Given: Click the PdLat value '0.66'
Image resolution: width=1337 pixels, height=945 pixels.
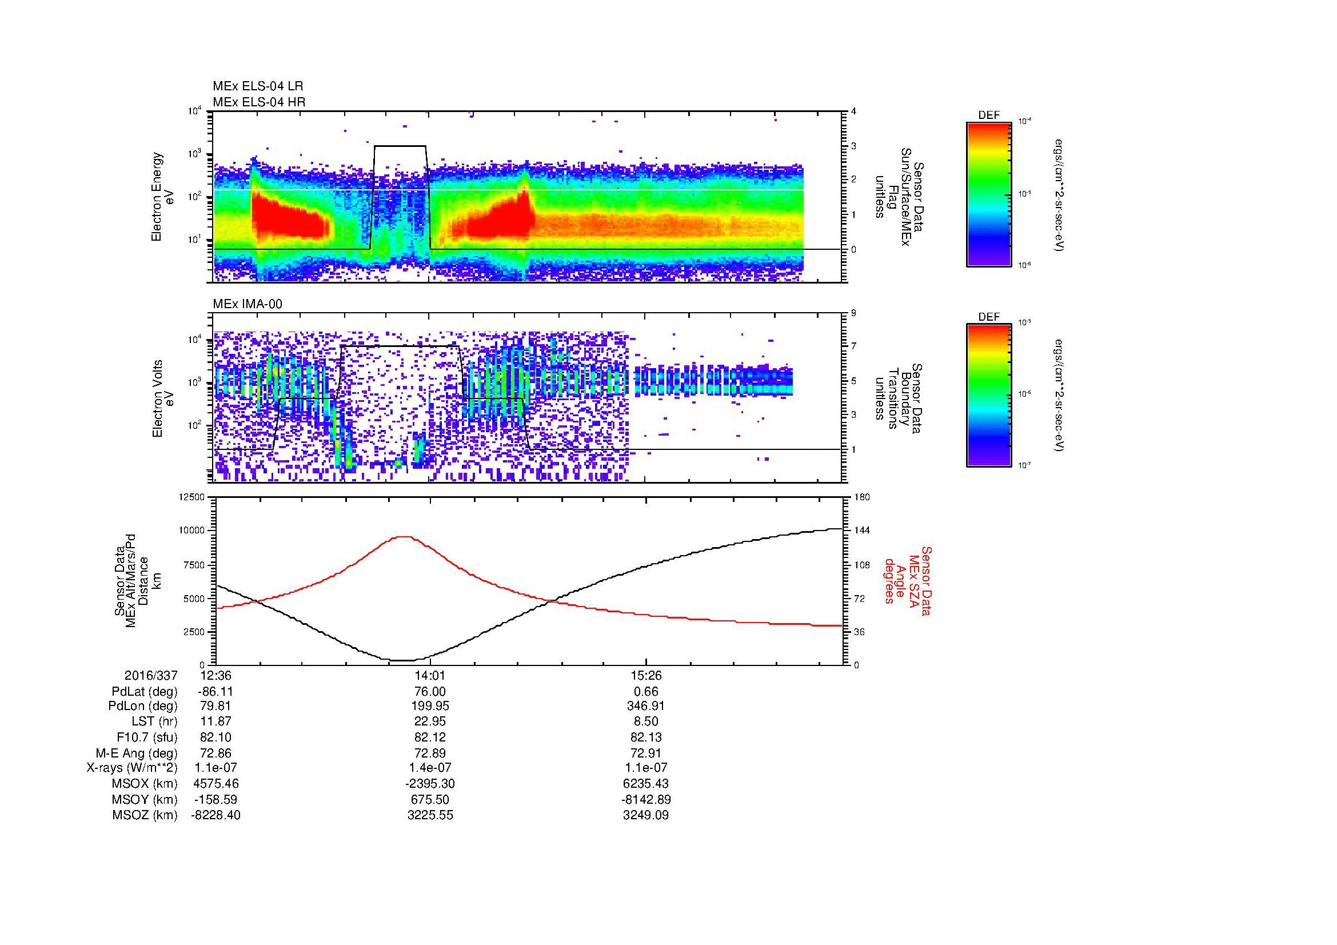Looking at the screenshot, I should click(646, 691).
